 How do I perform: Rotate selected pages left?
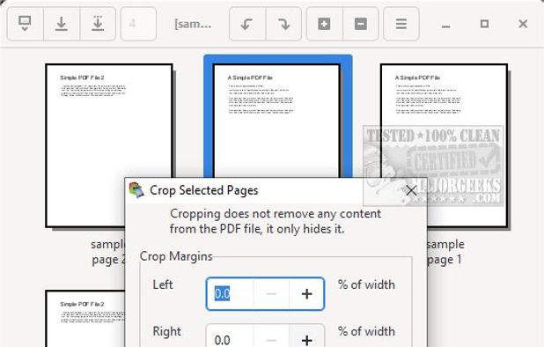tap(247, 24)
